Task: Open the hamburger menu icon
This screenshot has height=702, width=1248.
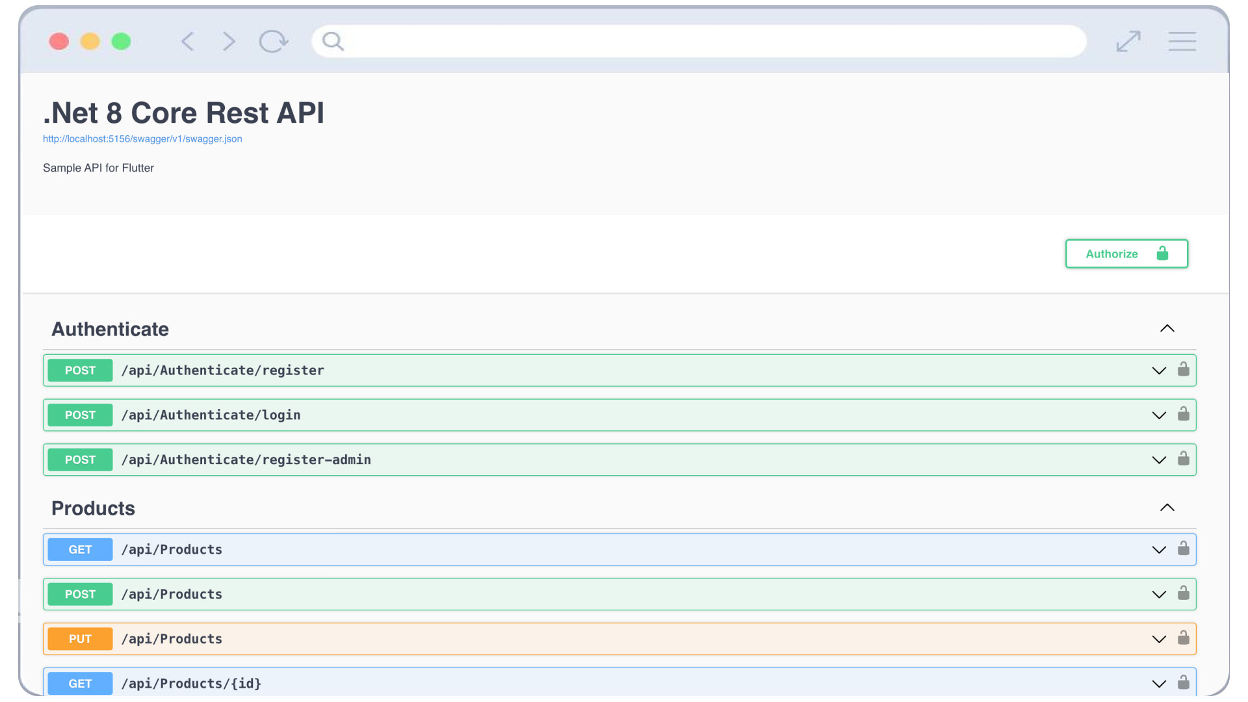Action: pos(1182,42)
